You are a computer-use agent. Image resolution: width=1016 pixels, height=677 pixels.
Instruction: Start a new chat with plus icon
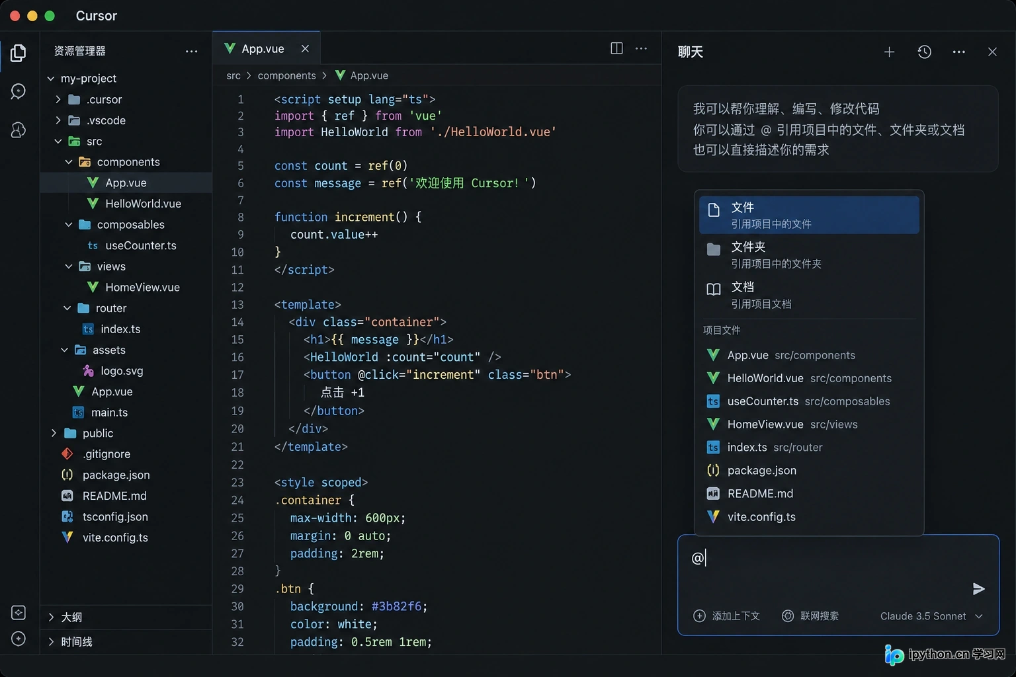(889, 52)
